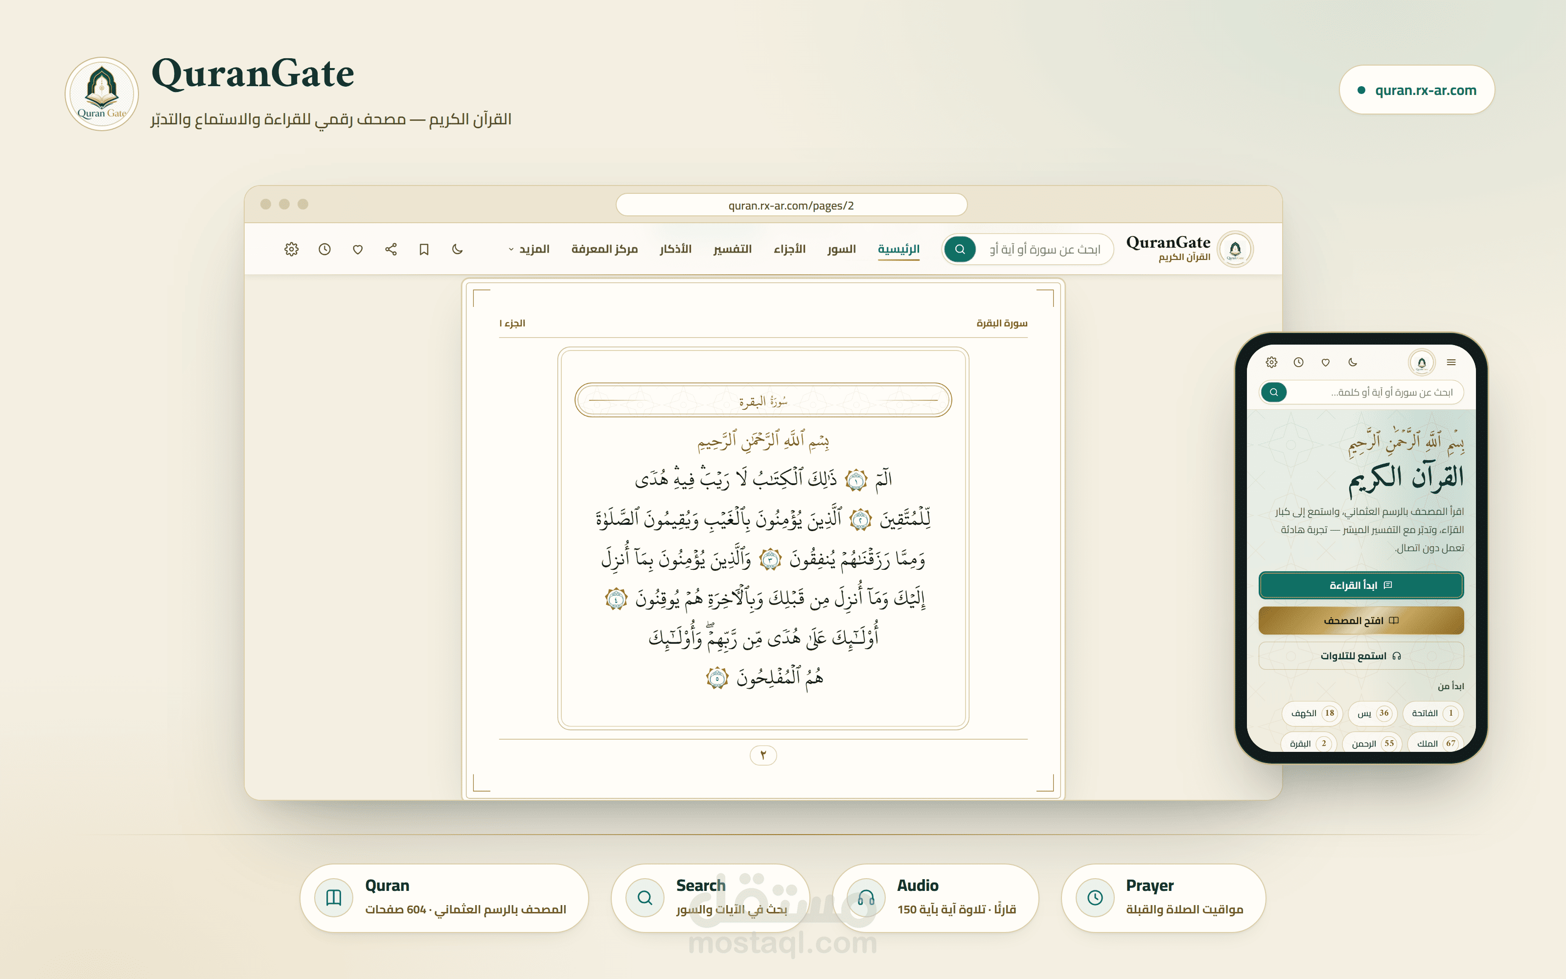Open التفسير menu item
The height and width of the screenshot is (979, 1566).
pyautogui.click(x=733, y=249)
